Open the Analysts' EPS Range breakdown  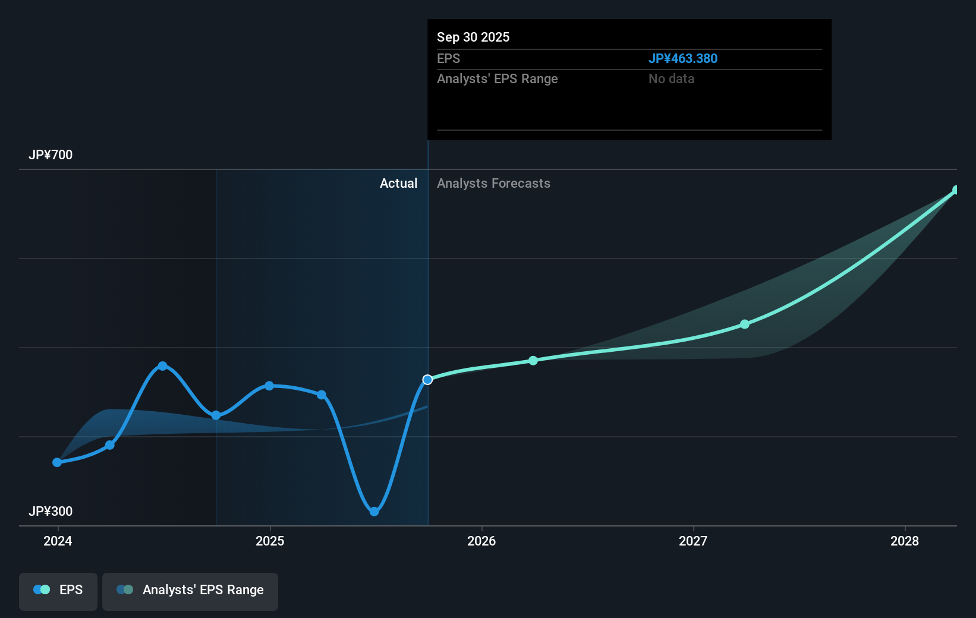[498, 78]
